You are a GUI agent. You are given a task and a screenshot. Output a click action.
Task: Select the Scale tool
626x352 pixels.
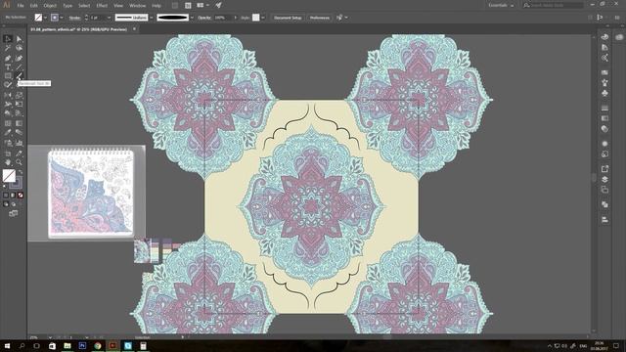(x=19, y=95)
